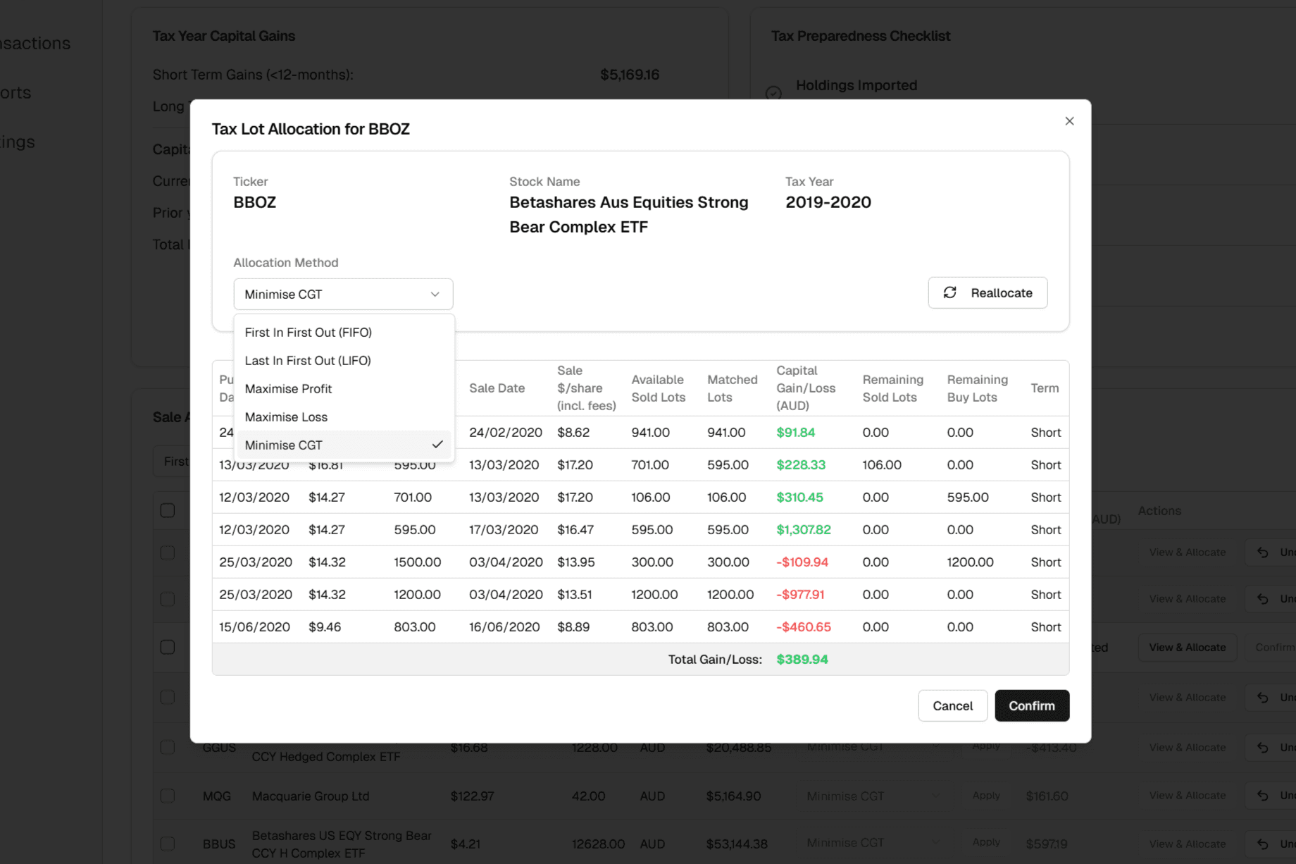Screen dimensions: 1296x864
Task: Click the Reallocate refresh icon
Action: tap(950, 292)
